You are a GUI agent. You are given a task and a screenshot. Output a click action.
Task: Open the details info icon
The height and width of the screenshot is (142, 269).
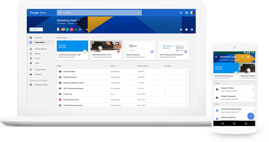point(186,30)
